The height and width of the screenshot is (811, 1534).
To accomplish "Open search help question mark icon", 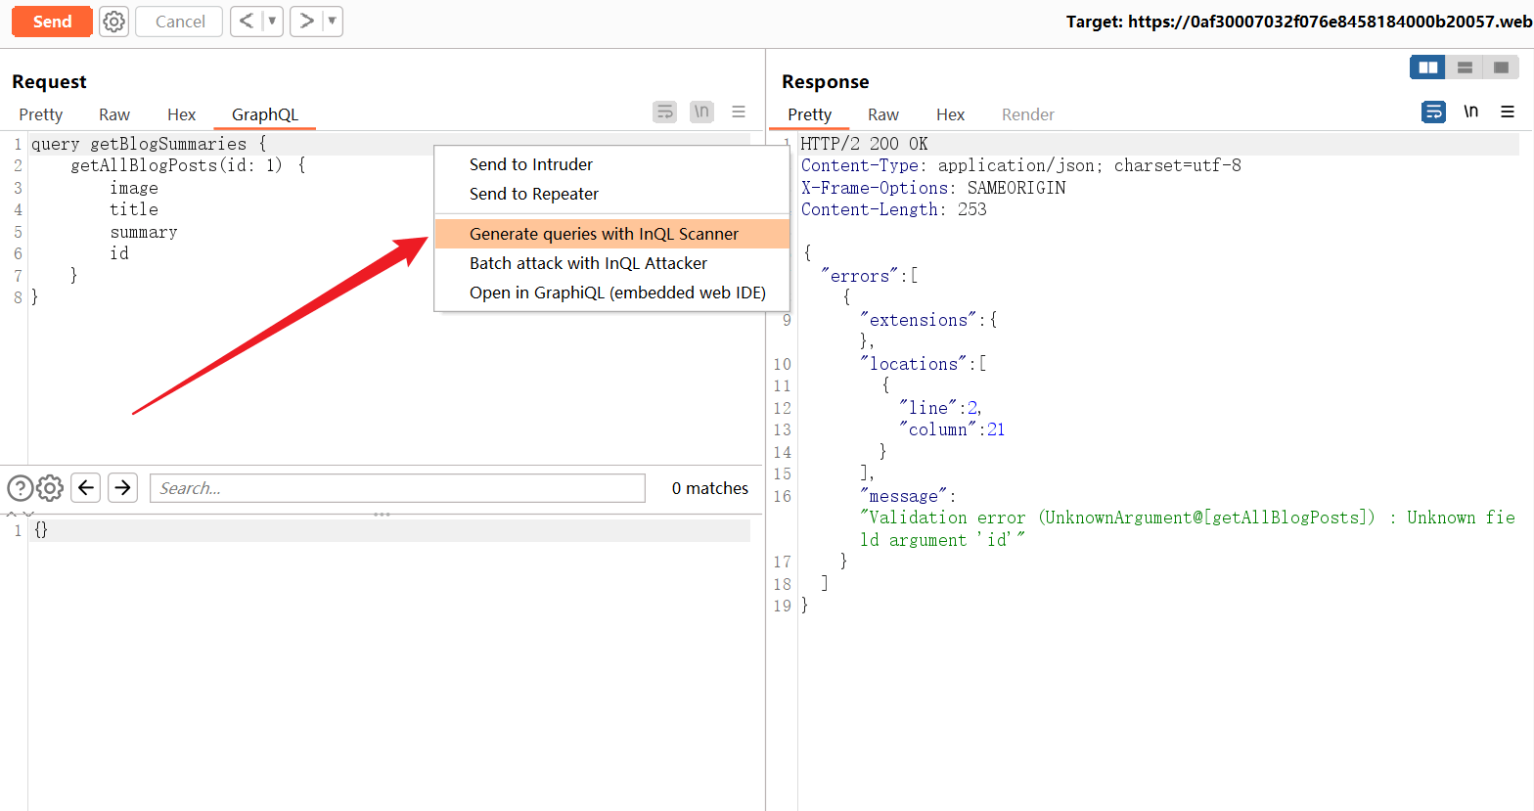I will click(x=20, y=488).
